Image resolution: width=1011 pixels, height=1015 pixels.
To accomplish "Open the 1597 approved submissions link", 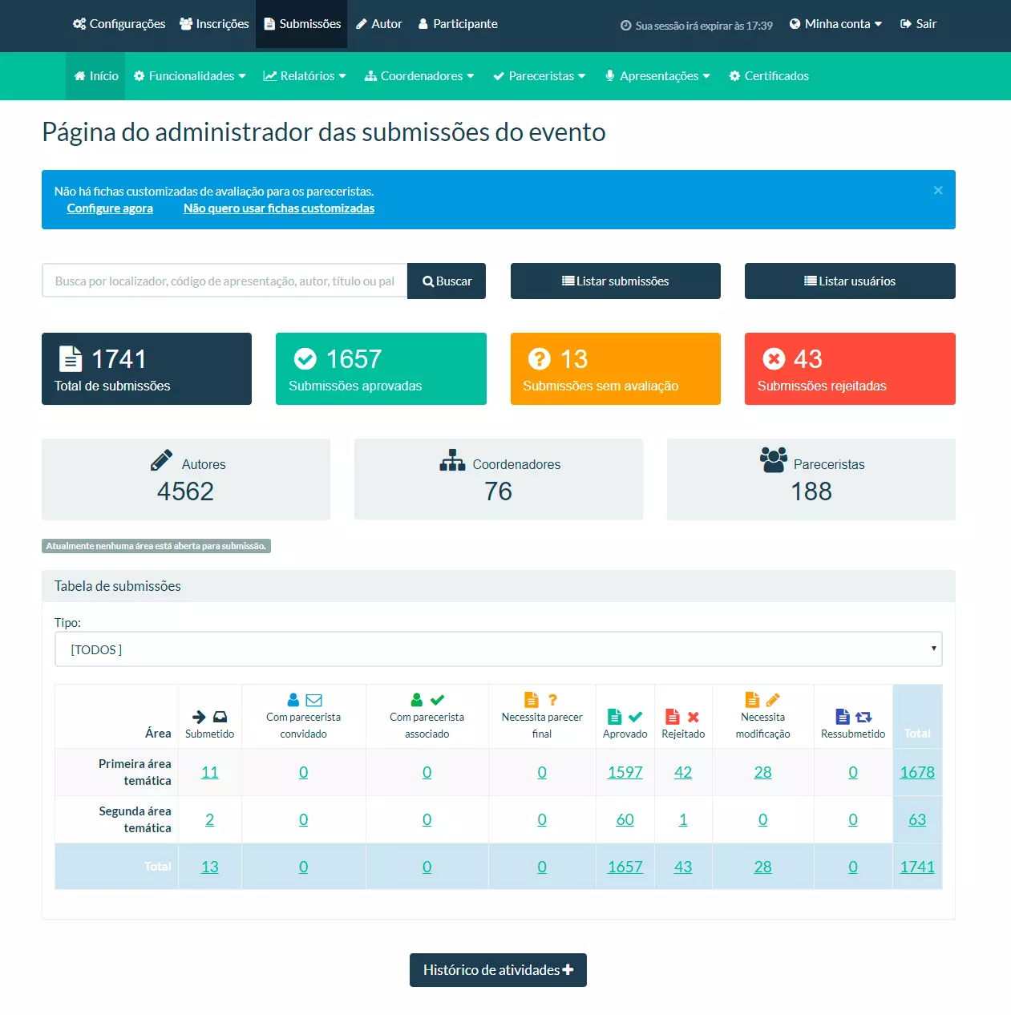I will (625, 772).
